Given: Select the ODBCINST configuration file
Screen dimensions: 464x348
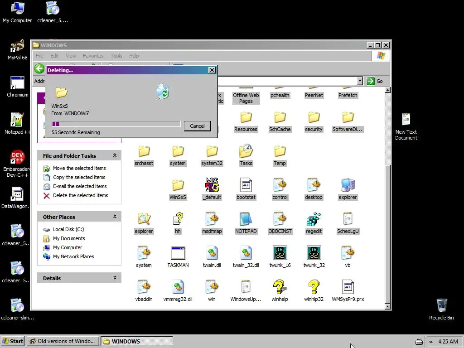Looking at the screenshot, I should point(280,223).
